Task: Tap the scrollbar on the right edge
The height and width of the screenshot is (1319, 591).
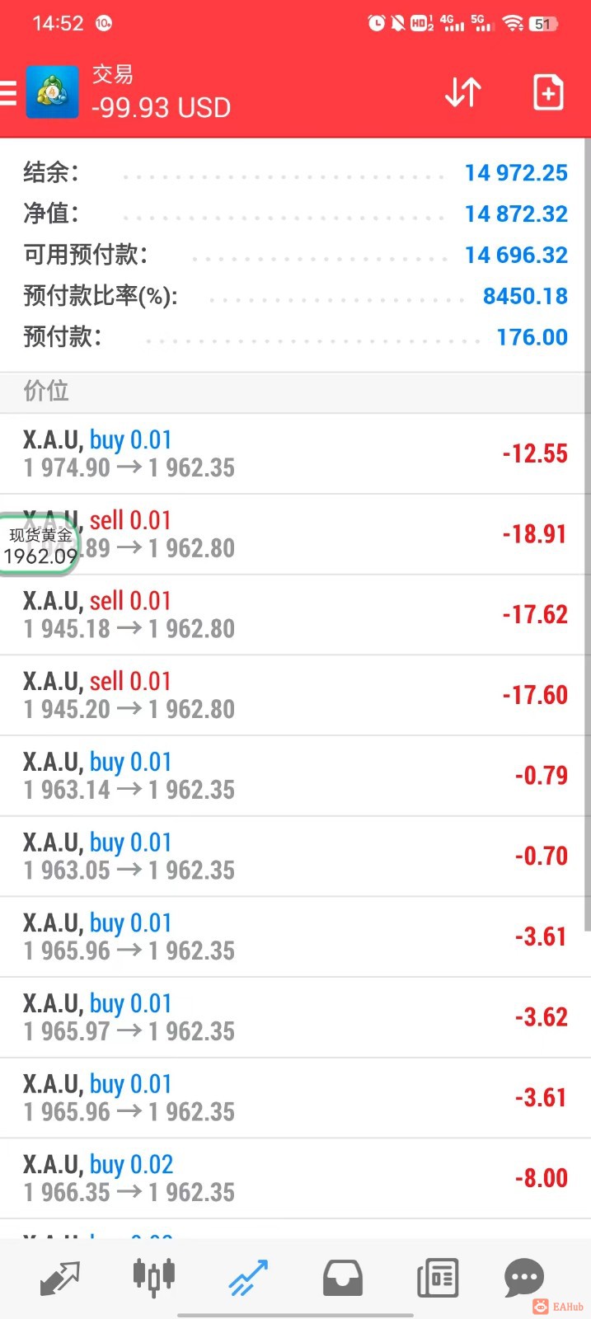Action: [x=587, y=536]
